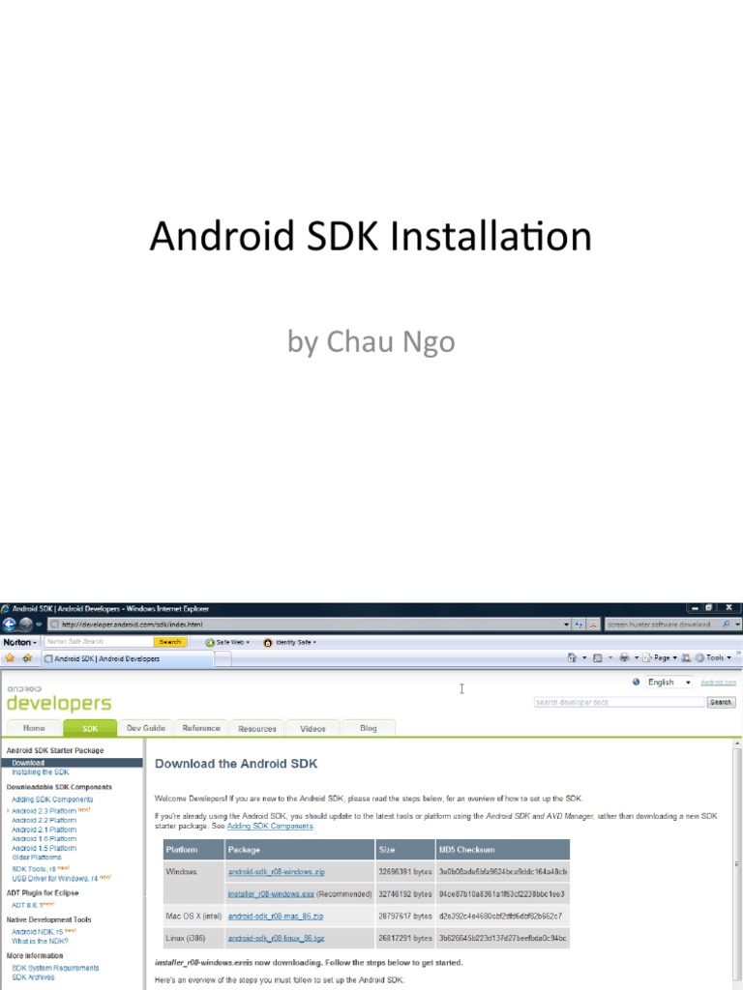The image size is (743, 990).
Task: Open the Dev Guide tab
Action: tap(145, 728)
